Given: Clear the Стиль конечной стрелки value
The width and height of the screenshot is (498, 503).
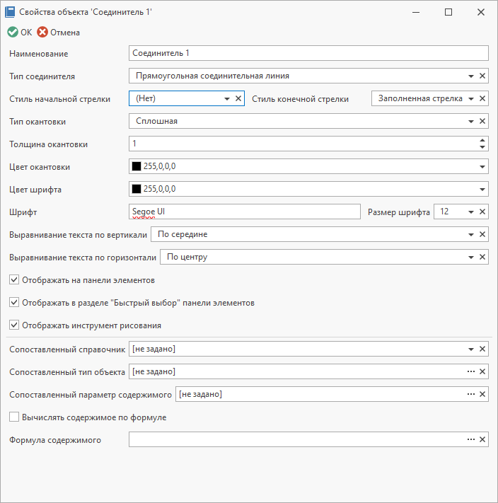Looking at the screenshot, I should point(482,98).
